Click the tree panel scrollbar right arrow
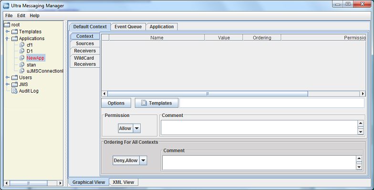This screenshot has width=374, height=190. pos(60,183)
